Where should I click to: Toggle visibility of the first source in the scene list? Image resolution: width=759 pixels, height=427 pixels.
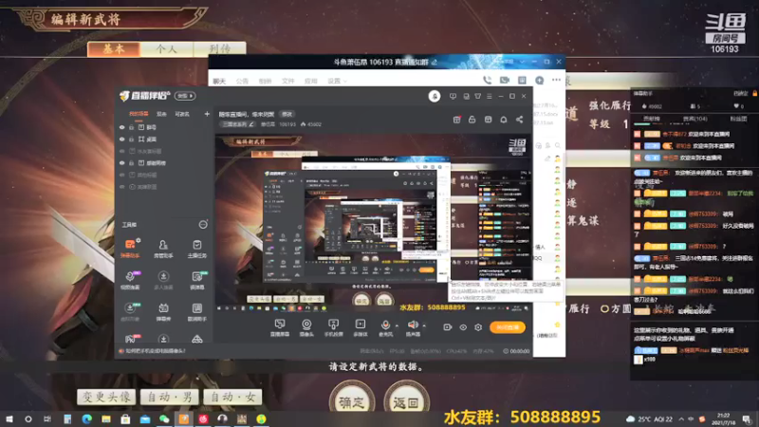[x=122, y=127]
